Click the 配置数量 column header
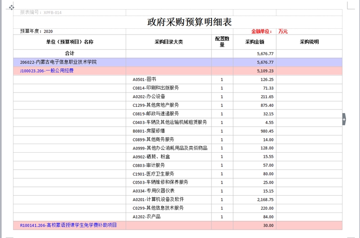The height and width of the screenshot is (238, 360). pos(222,42)
